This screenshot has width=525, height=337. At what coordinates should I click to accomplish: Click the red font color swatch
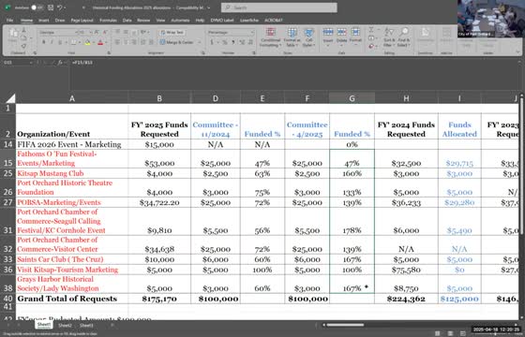click(100, 42)
